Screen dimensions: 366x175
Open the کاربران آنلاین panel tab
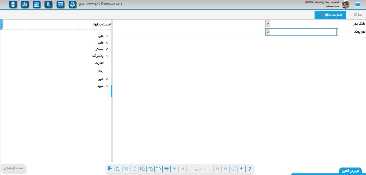(x=350, y=171)
